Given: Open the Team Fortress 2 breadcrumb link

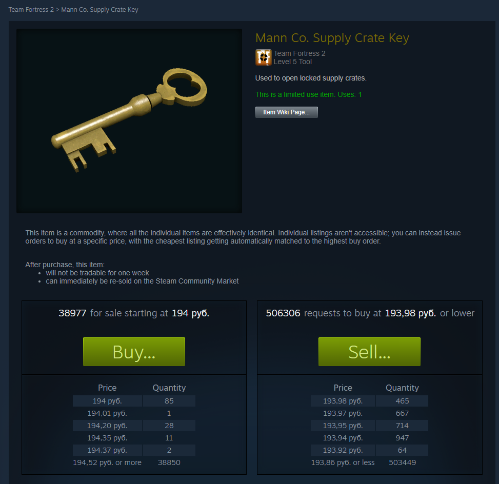Looking at the screenshot, I should pos(31,10).
